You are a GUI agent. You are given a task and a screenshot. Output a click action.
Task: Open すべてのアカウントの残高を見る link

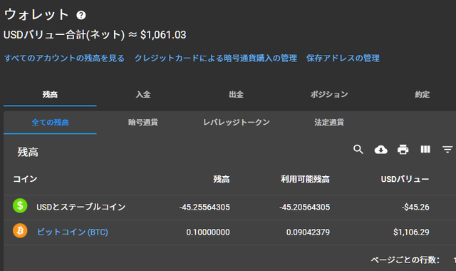coord(64,58)
